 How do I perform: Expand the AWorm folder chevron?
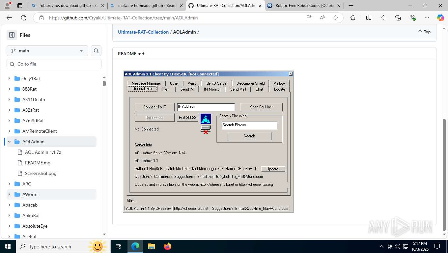pos(9,194)
